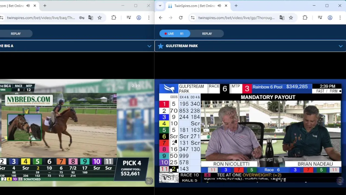This screenshot has height=195, width=346.
Task: Open Chrome menu in right window
Action: [340, 18]
